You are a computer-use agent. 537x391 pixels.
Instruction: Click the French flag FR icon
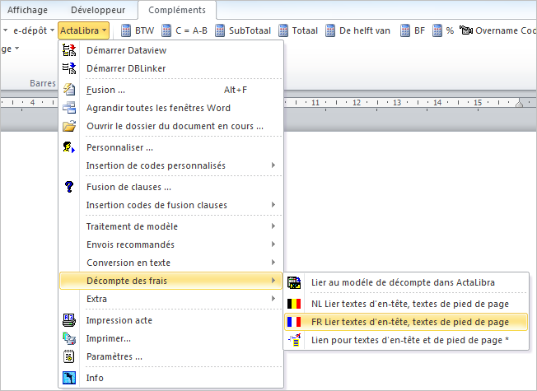click(x=294, y=322)
